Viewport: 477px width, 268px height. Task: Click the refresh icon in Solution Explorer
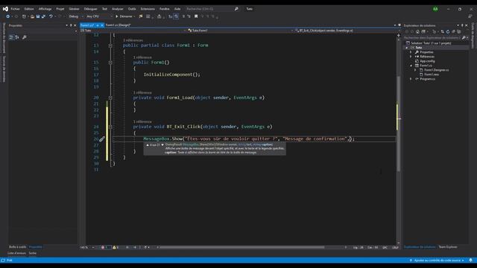[448, 31]
